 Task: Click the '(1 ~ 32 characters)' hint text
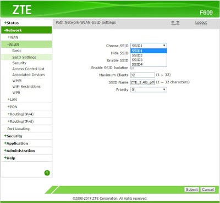click(173, 82)
